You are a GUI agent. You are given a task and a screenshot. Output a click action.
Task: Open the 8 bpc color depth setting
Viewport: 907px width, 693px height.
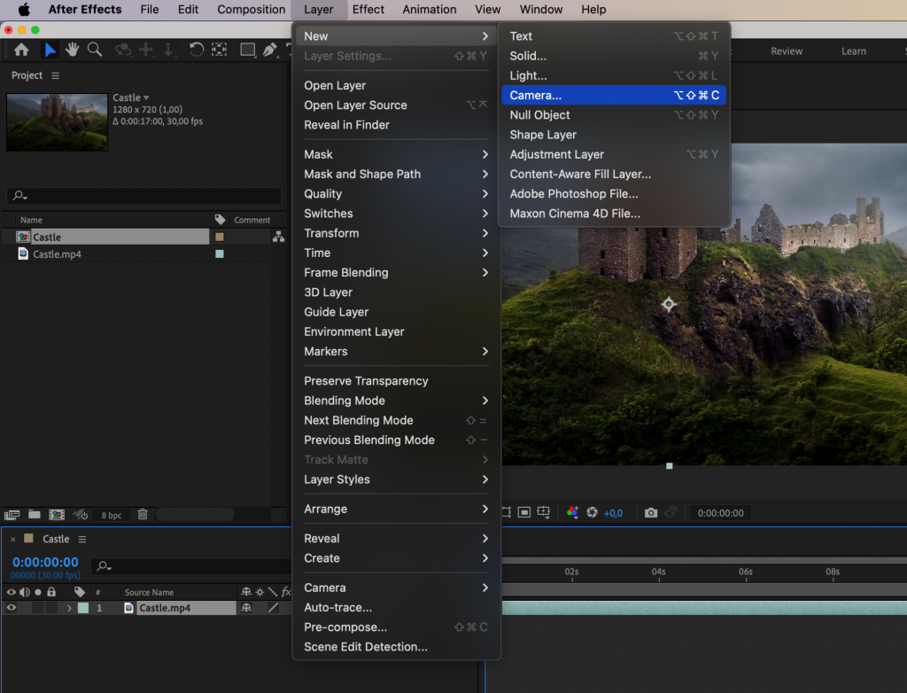tap(110, 514)
